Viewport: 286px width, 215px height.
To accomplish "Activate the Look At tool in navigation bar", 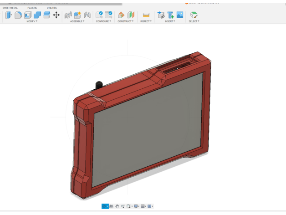I will pos(112,206).
